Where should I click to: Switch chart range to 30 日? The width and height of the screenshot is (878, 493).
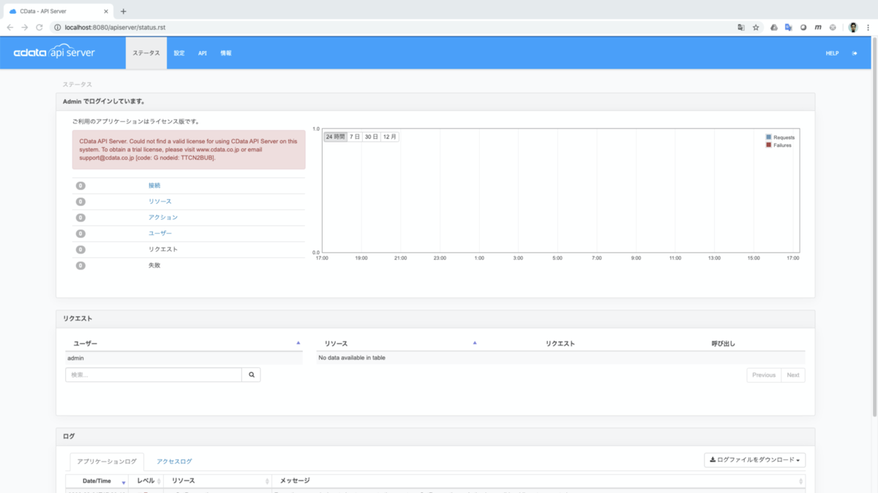372,137
